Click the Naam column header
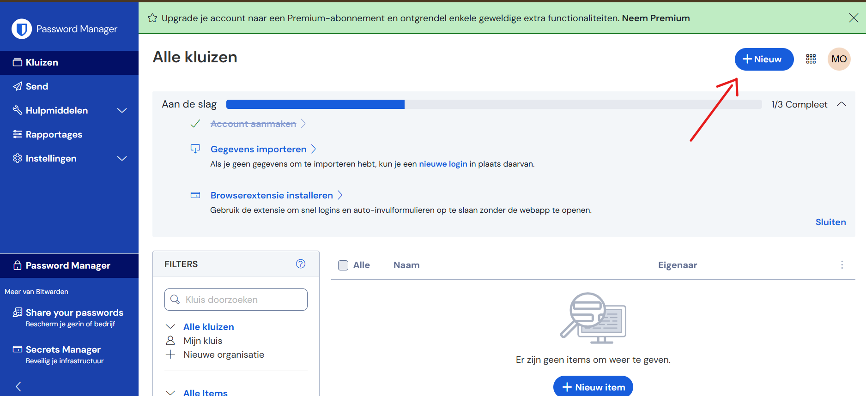Screen dimensions: 866x396 (x=406, y=265)
